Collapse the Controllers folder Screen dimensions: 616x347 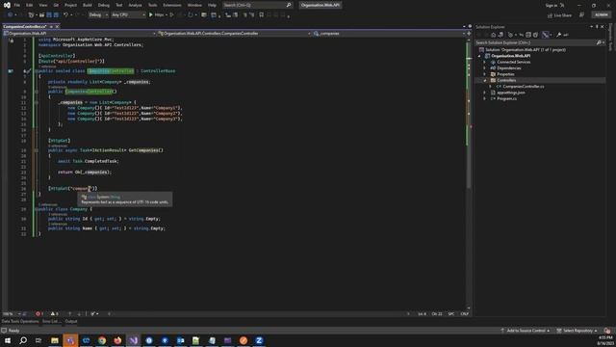(x=485, y=80)
